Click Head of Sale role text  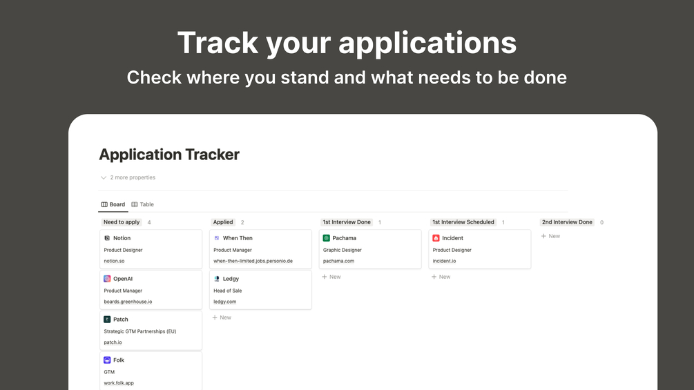point(227,291)
